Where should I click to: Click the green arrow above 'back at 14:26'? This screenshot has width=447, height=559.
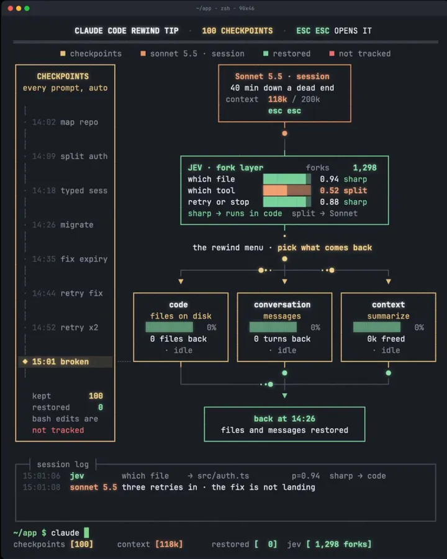[x=284, y=396]
